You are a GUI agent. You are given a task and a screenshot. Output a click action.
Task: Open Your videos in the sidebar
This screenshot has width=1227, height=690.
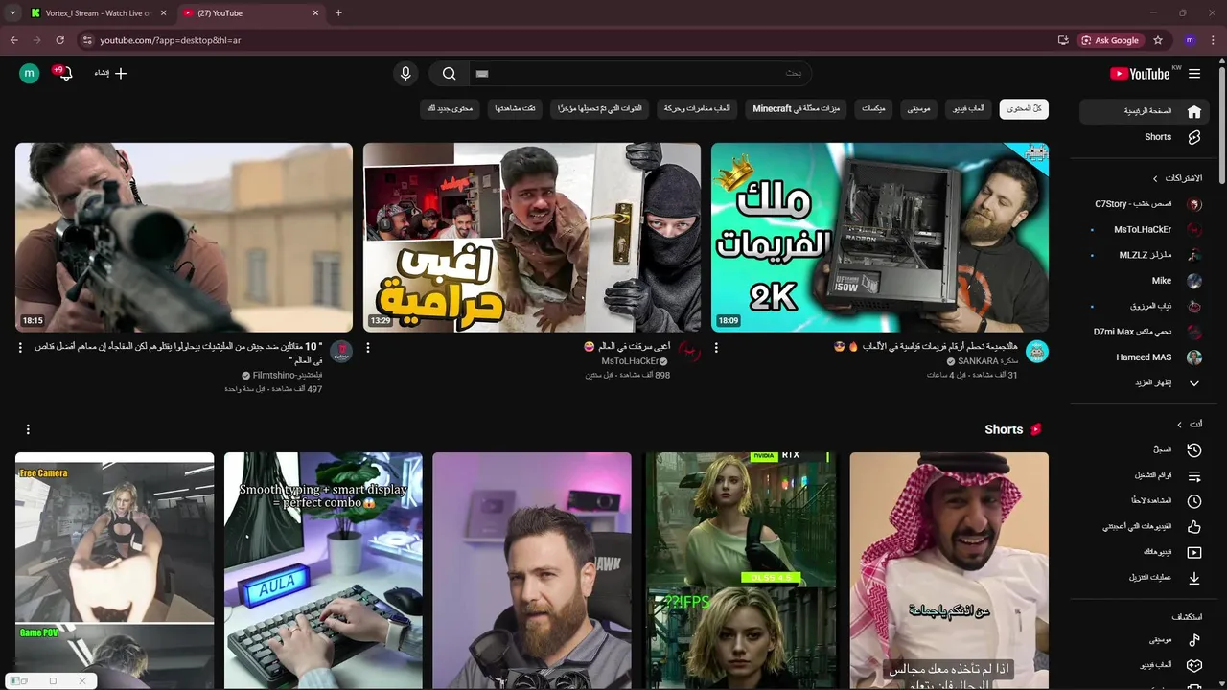tap(1146, 552)
